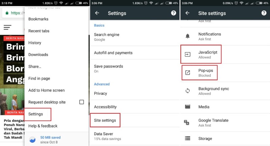Screen dimensions: 270x146
Task: Open help icon on Settings screen
Action: (173, 13)
